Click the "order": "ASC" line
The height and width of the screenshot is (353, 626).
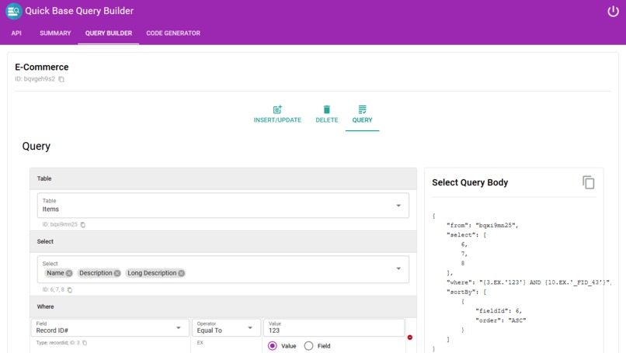pos(501,320)
